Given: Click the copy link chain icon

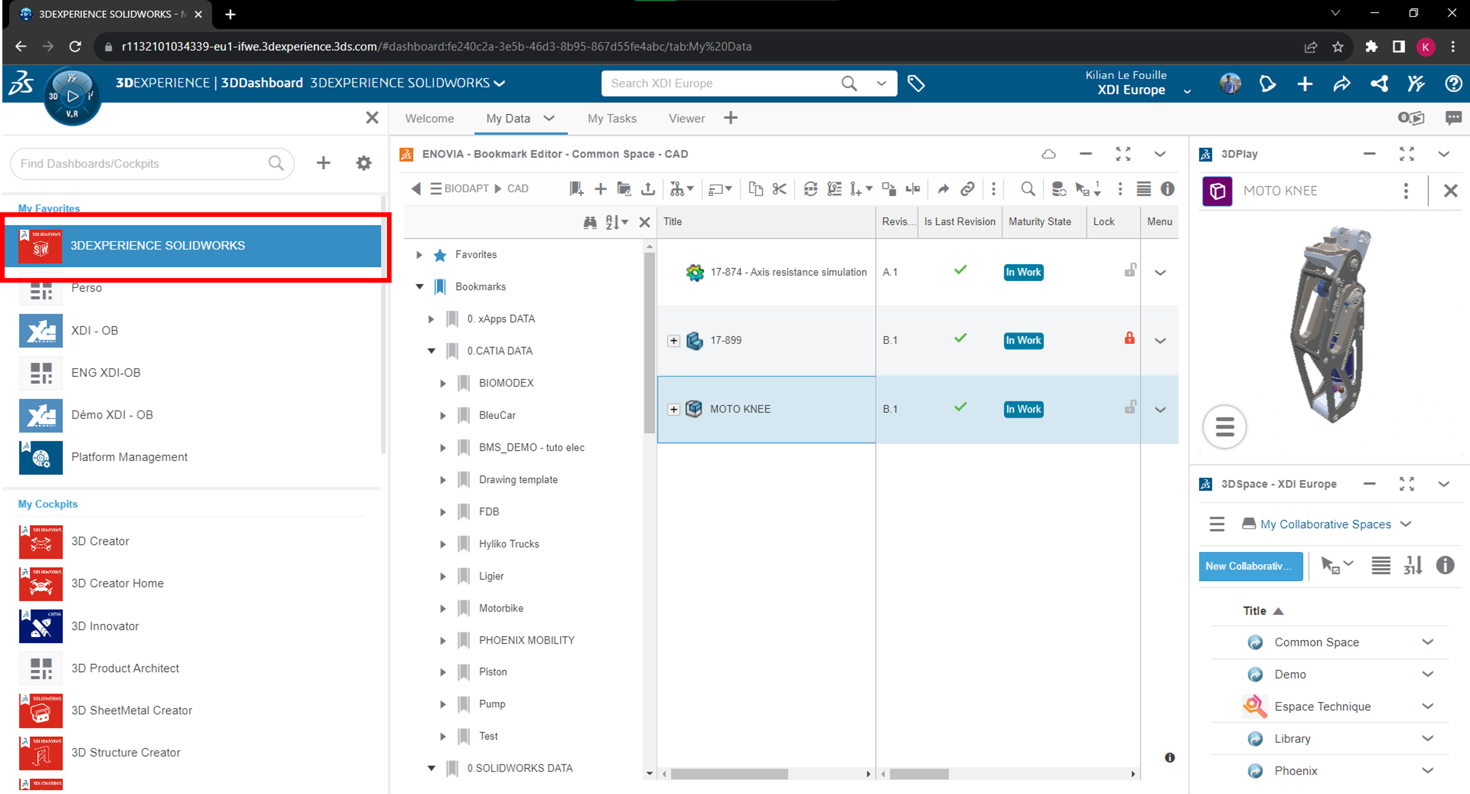Looking at the screenshot, I should (967, 189).
